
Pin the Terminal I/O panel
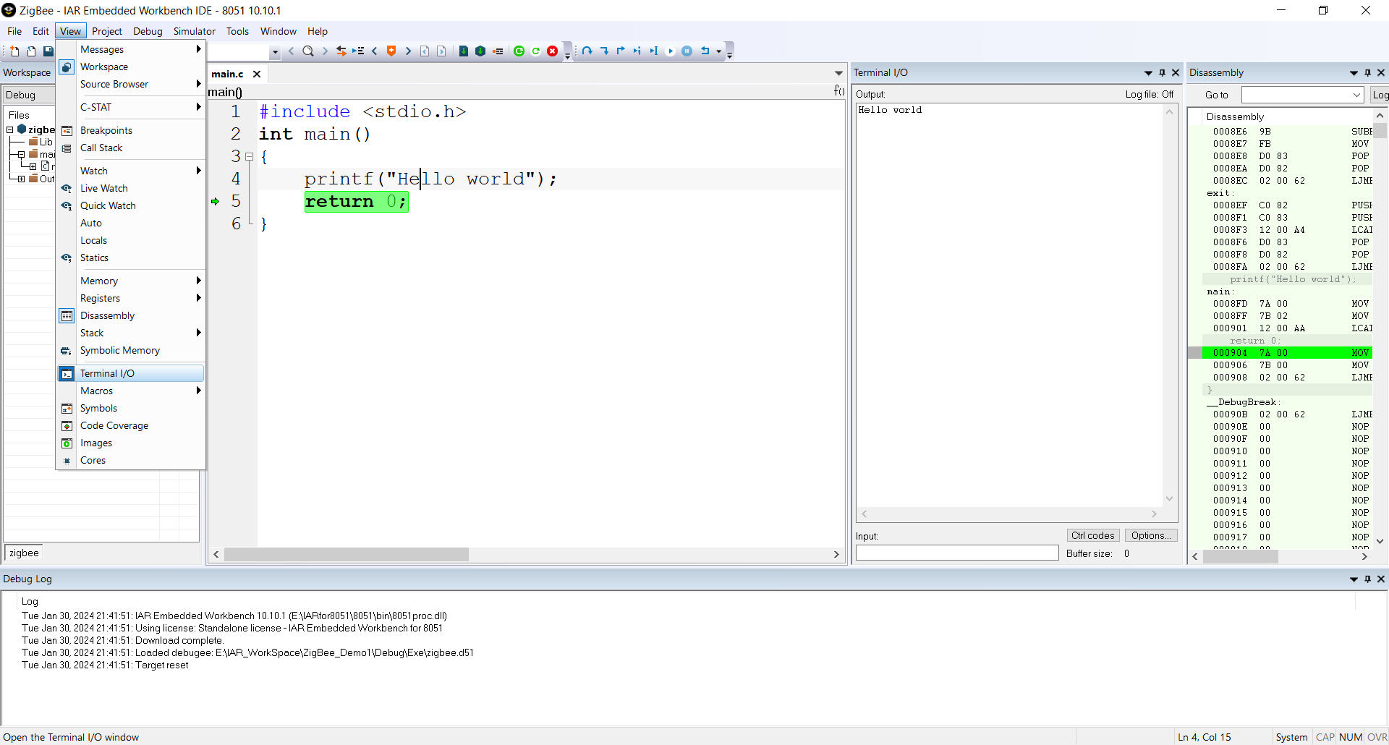click(1163, 72)
